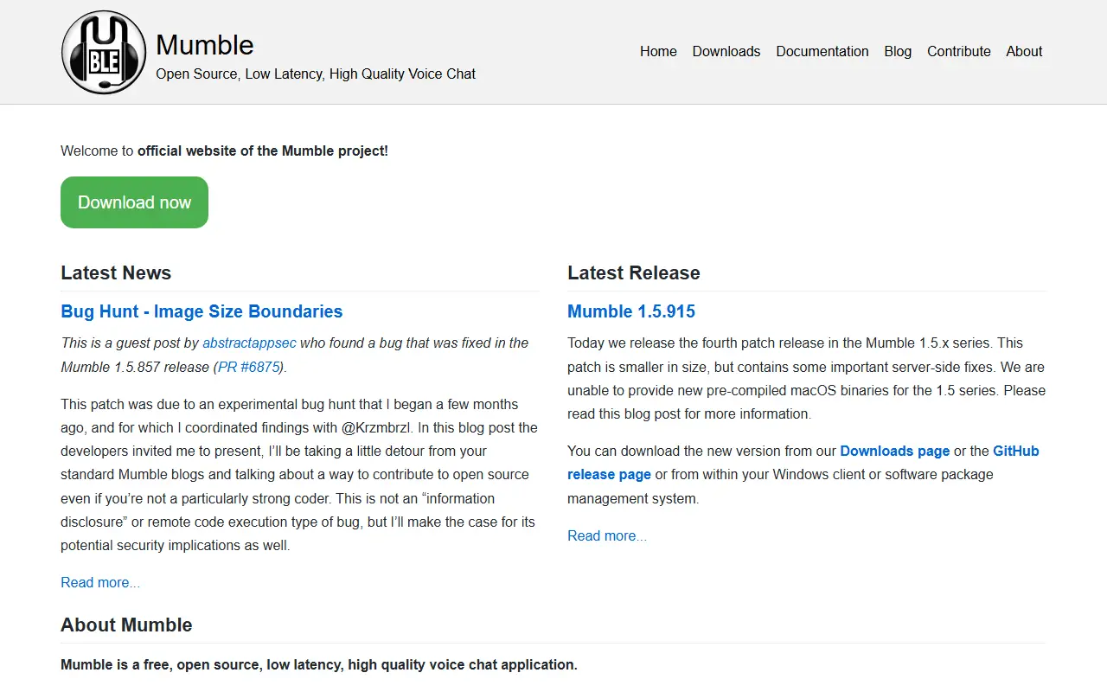This screenshot has width=1107, height=692.
Task: Click Read more under Latest News
Action: [100, 583]
